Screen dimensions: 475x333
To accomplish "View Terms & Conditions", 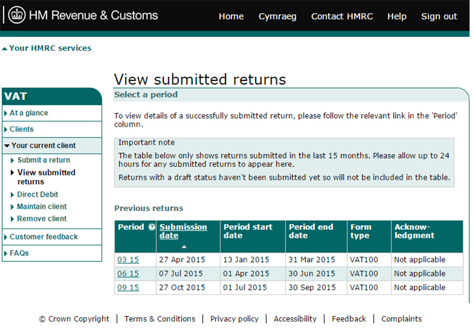I will tap(160, 319).
